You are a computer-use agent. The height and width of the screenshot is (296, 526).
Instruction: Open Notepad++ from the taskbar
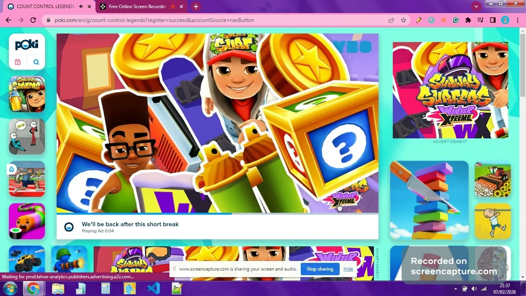tap(177, 289)
